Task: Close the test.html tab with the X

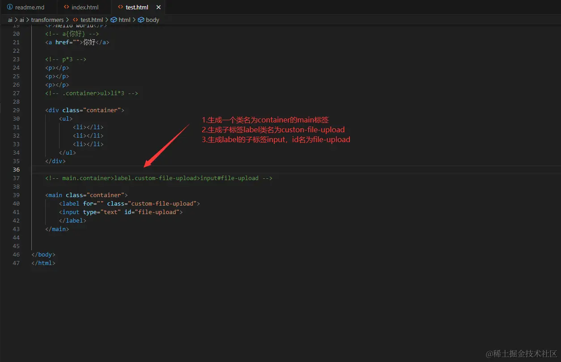Action: (158, 7)
